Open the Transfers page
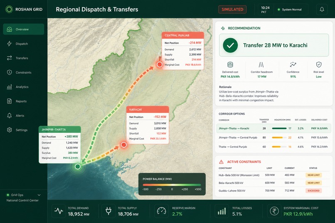The height and width of the screenshot is (223, 335). click(x=22, y=58)
